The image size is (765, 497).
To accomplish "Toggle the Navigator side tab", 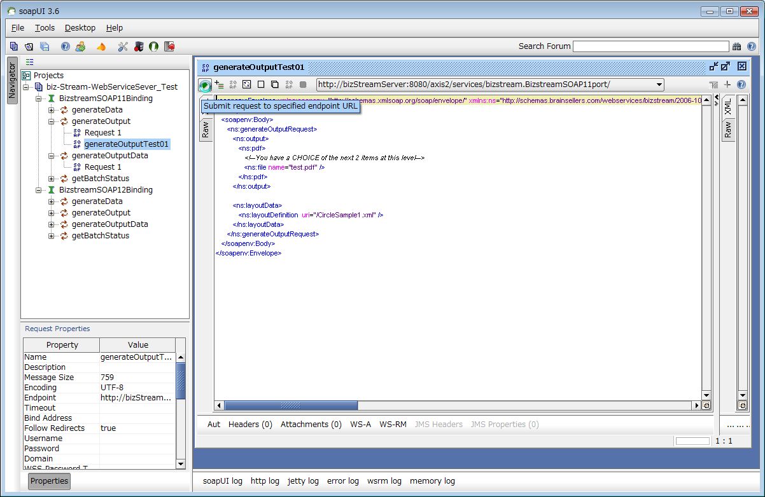I will (x=11, y=80).
